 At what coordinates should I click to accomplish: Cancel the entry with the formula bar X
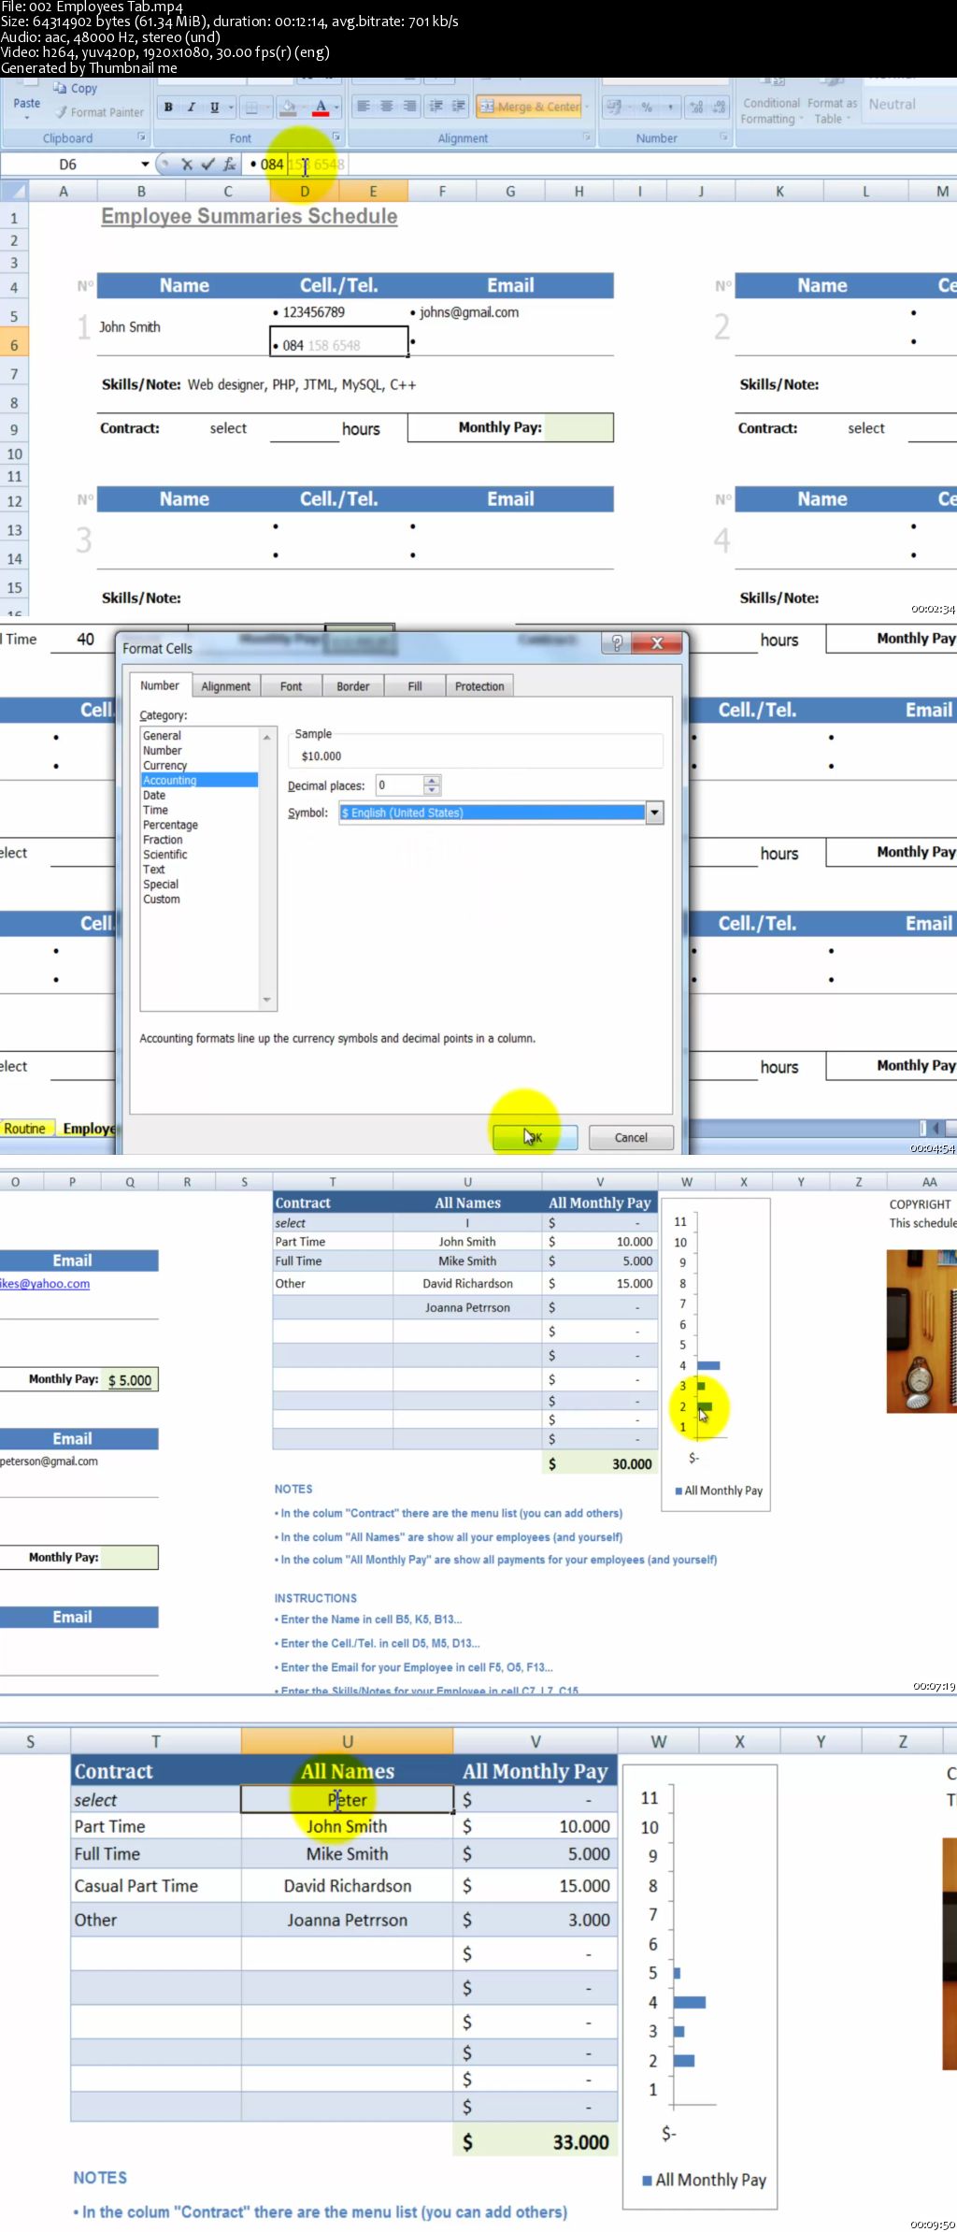[187, 165]
